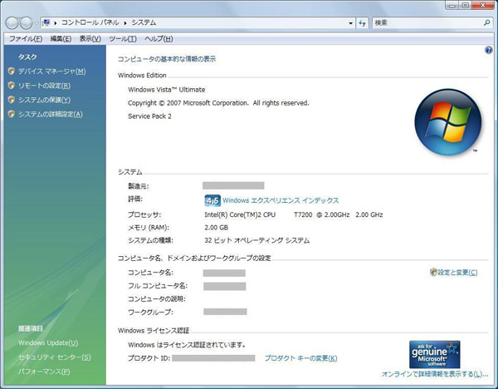Open Windows エクスペリエンス インデックス link

pyautogui.click(x=281, y=200)
